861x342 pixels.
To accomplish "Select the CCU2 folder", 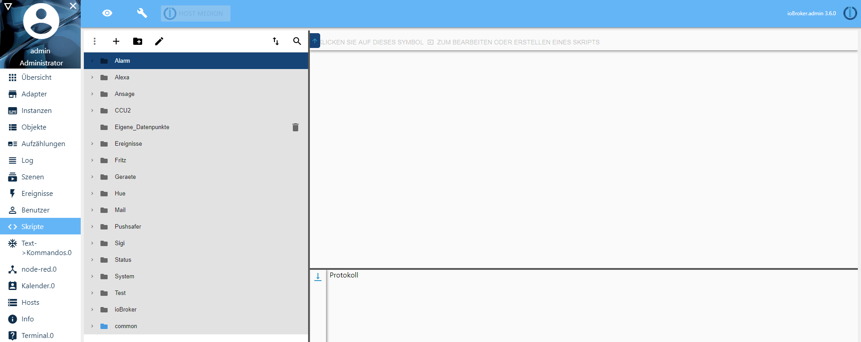I will pos(196,110).
